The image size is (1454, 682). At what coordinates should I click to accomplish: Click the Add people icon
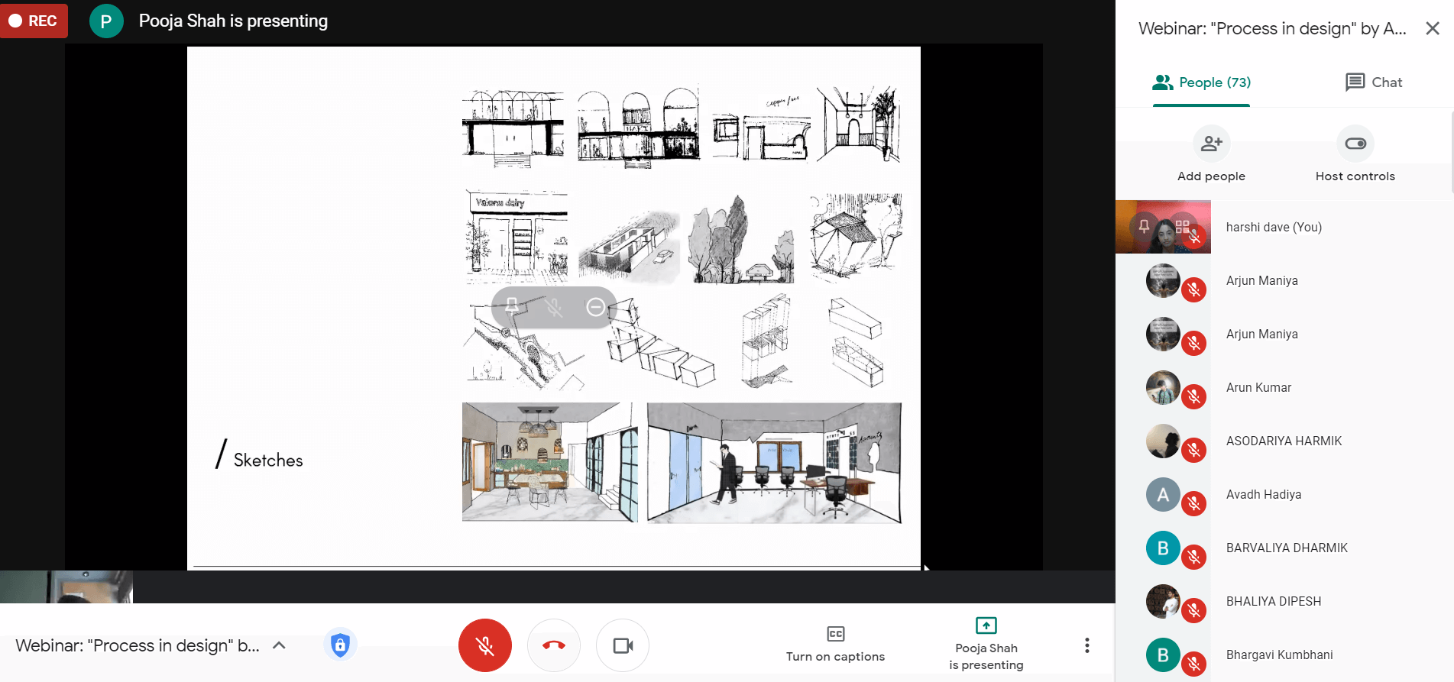pos(1211,144)
